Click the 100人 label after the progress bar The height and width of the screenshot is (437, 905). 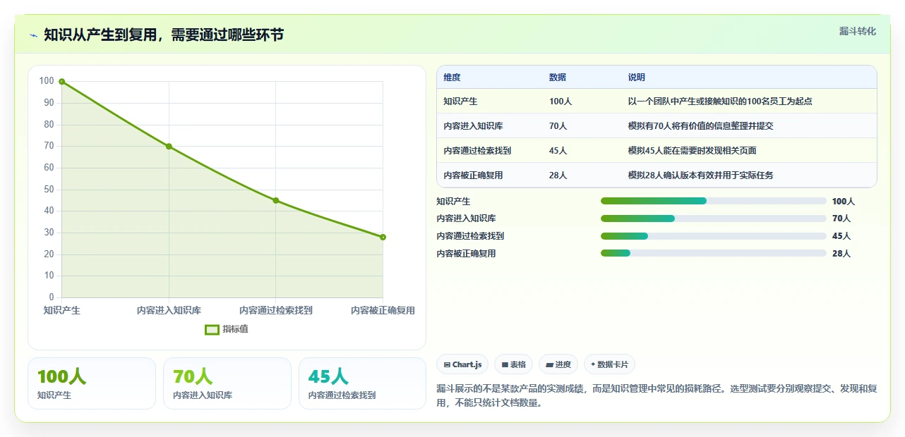(x=844, y=202)
